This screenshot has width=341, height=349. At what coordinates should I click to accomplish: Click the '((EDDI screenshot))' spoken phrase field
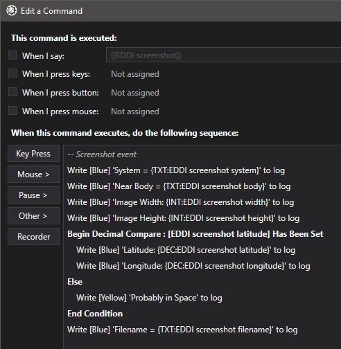[x=223, y=55]
